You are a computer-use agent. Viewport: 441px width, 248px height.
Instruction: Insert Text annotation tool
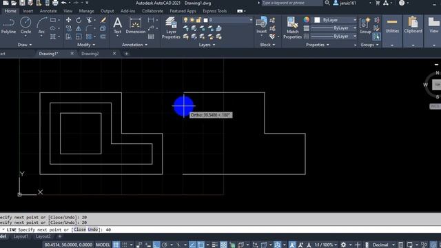117,25
